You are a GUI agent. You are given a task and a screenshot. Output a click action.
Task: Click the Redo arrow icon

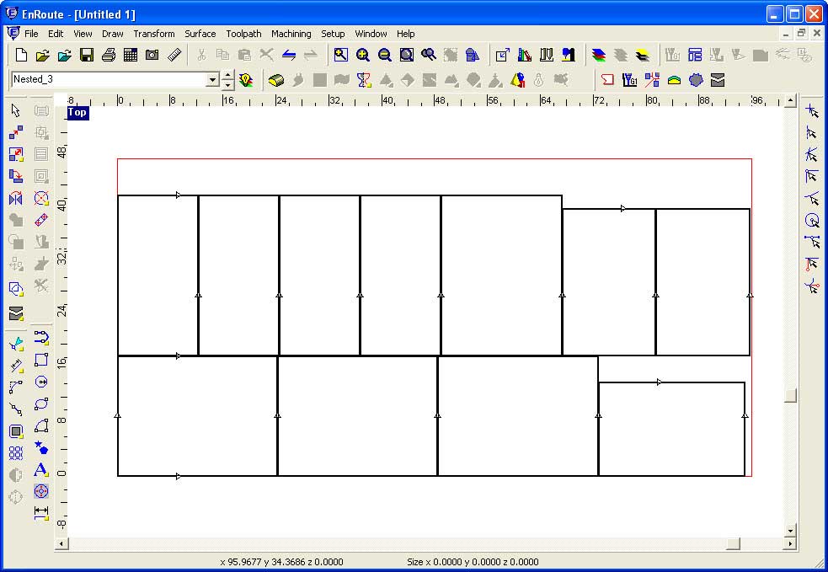pyautogui.click(x=311, y=55)
